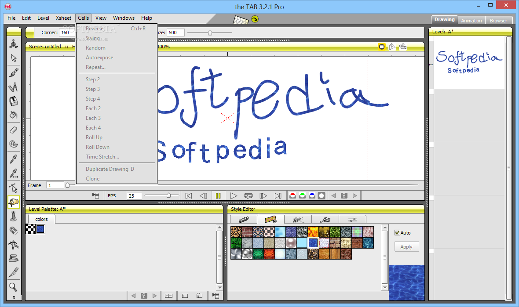Toggle blue channel display
The image size is (519, 307).
(x=312, y=195)
